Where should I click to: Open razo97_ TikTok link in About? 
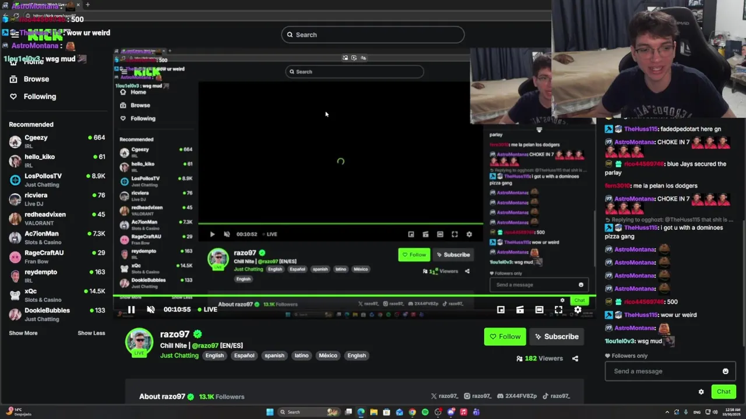556,396
